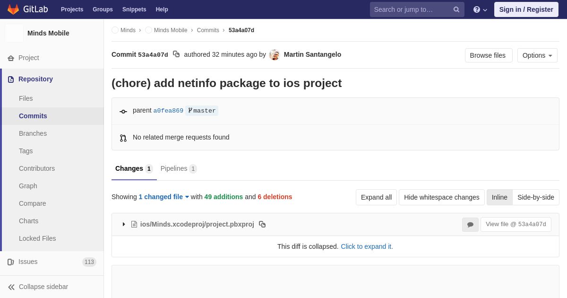Open the Options dropdown
Image resolution: width=567 pixels, height=298 pixels.
pos(537,55)
